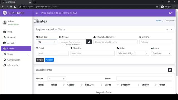Click the Ventas clipboard icon
The height and width of the screenshot is (100, 178).
[5, 54]
